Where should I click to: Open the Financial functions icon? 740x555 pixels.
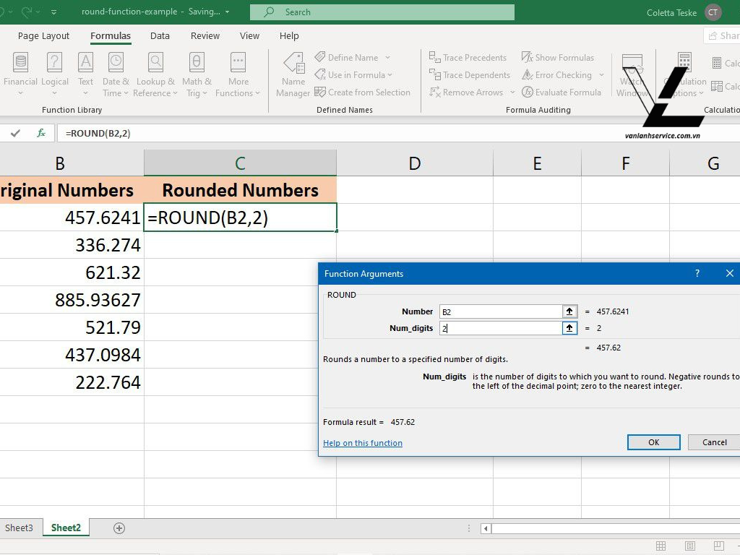click(x=20, y=72)
